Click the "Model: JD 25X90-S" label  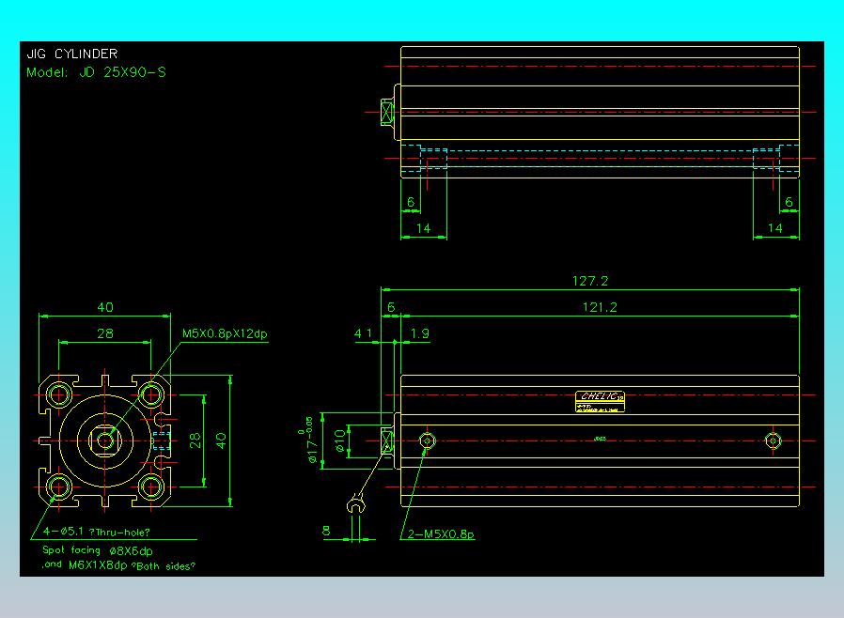tap(96, 72)
